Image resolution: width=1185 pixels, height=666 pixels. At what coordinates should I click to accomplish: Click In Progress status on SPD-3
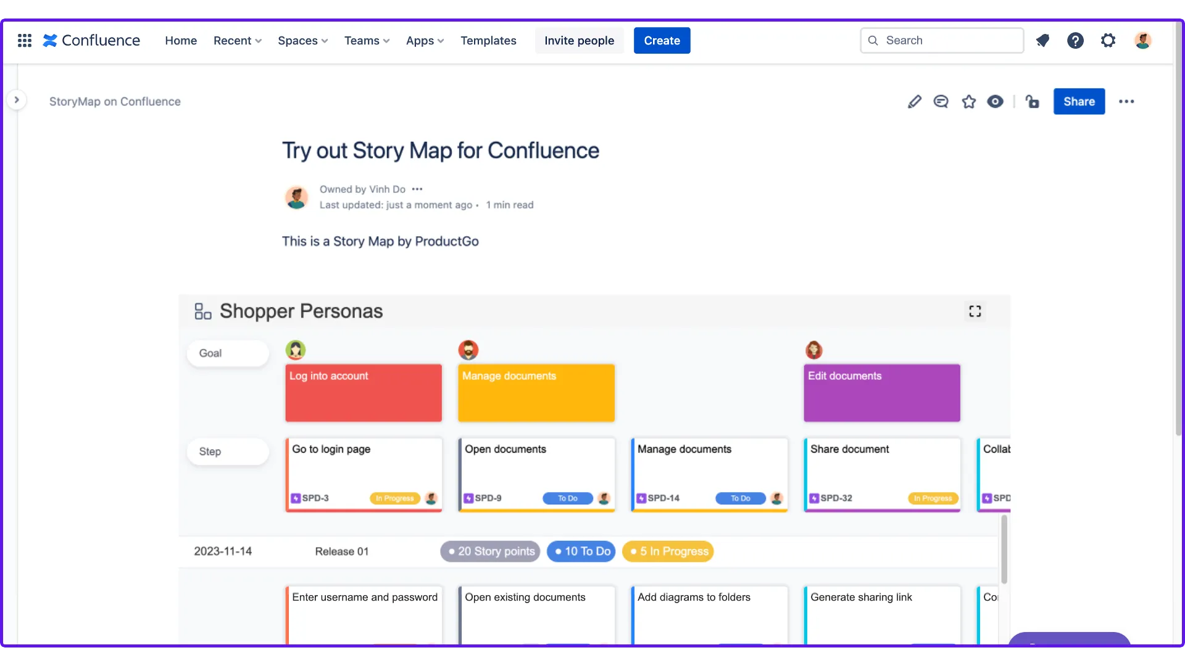pyautogui.click(x=395, y=498)
